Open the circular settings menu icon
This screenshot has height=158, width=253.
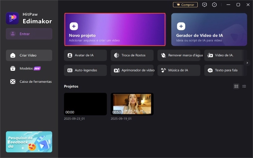[214, 5]
